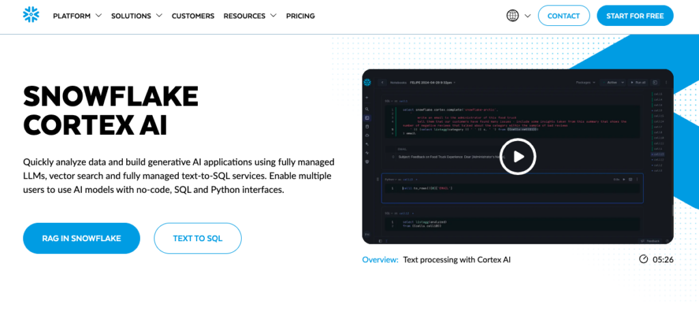Click the START FOR FREE button

coord(635,16)
